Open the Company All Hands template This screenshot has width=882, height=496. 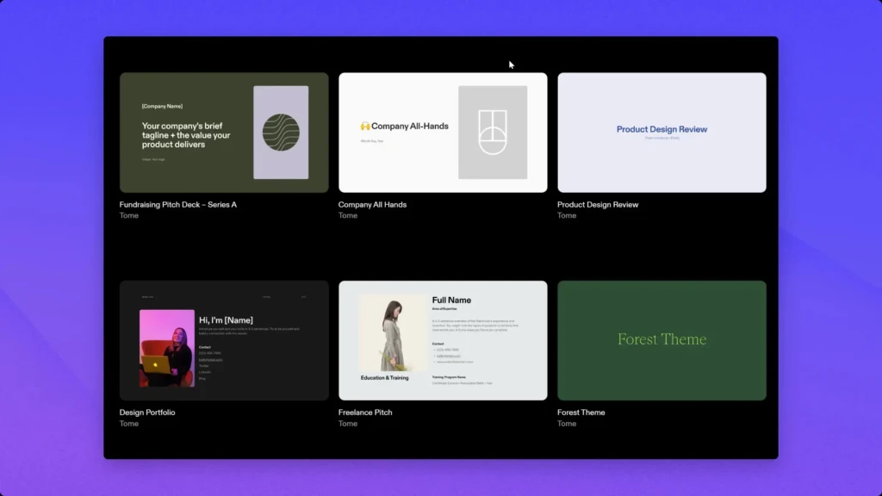click(x=443, y=132)
